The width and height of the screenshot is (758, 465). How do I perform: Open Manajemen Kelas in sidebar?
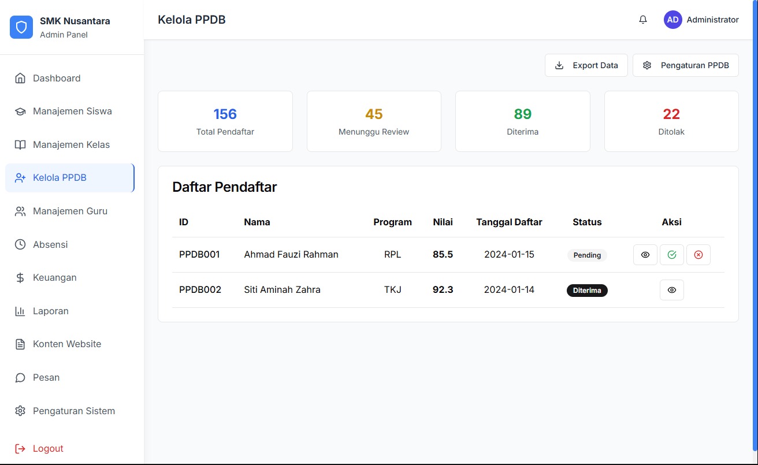[70, 145]
